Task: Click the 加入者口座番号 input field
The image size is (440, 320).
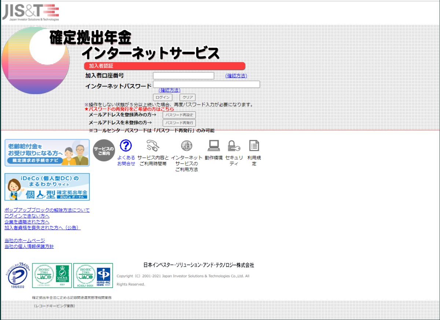Action: 183,75
